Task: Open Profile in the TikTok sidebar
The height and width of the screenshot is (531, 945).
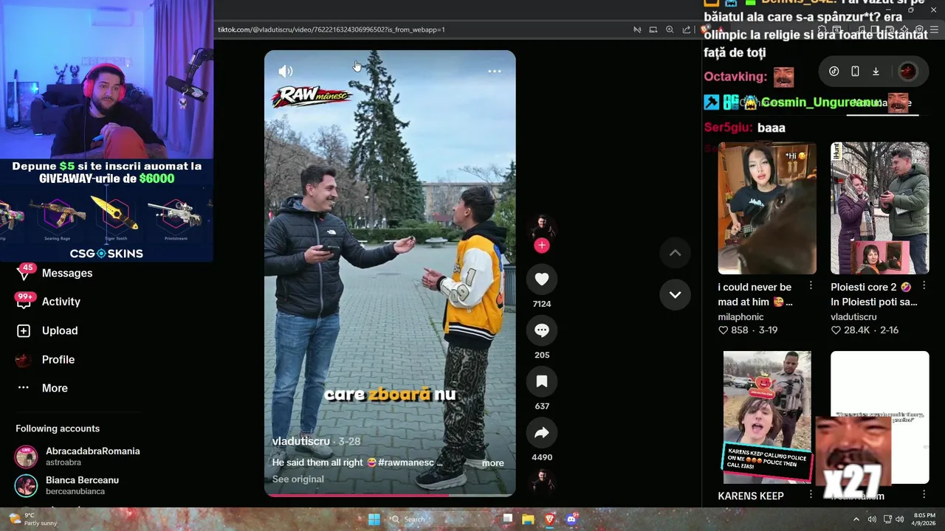Action: 58,360
